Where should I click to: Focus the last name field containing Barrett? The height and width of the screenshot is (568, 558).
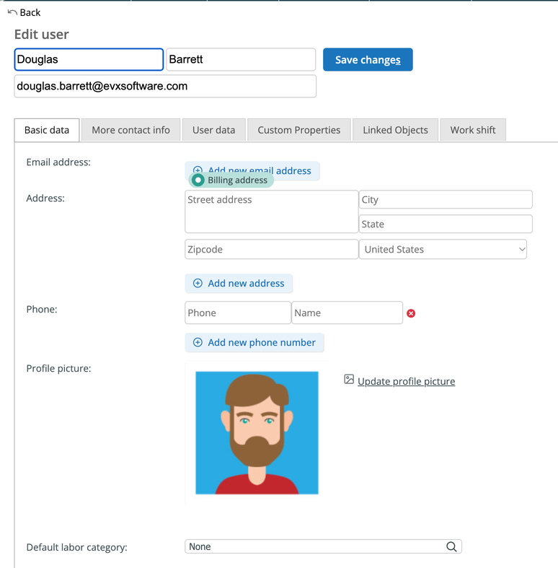click(x=241, y=59)
